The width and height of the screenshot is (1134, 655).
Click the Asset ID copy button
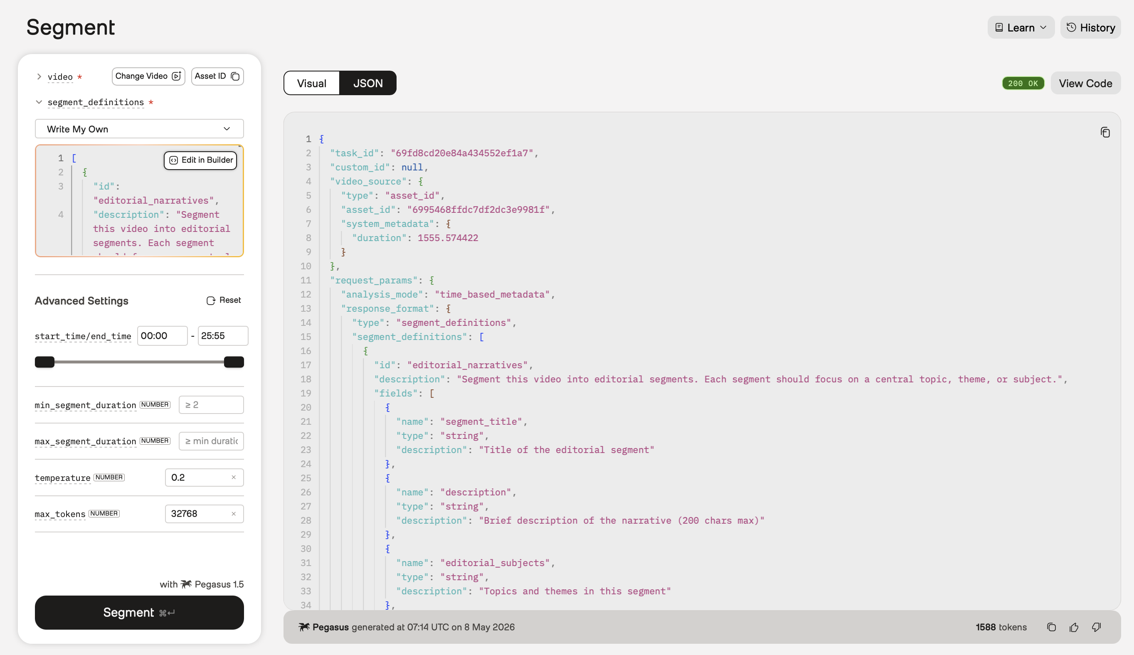click(x=217, y=76)
